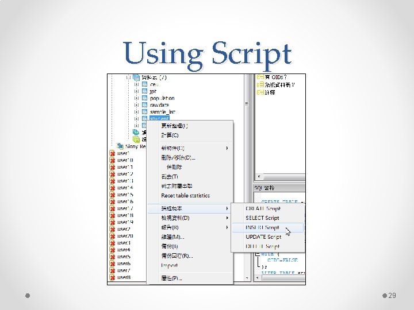Click the properties panel scroll-left arrow
The height and width of the screenshot is (310, 414).
(259, 176)
